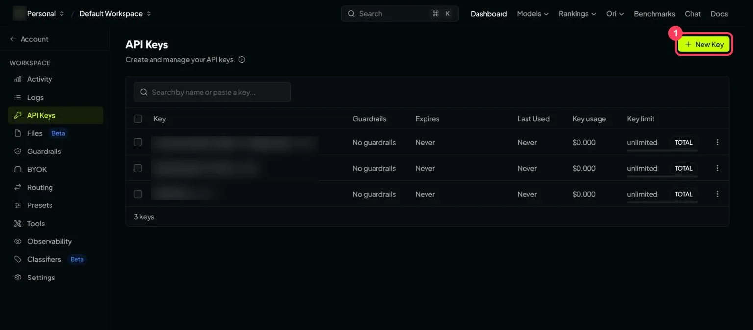
Task: Click the key limit progress bar in the second row
Action: [x=662, y=176]
